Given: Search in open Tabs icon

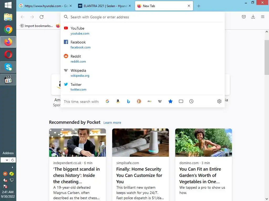Looking at the screenshot, I should (x=181, y=101).
